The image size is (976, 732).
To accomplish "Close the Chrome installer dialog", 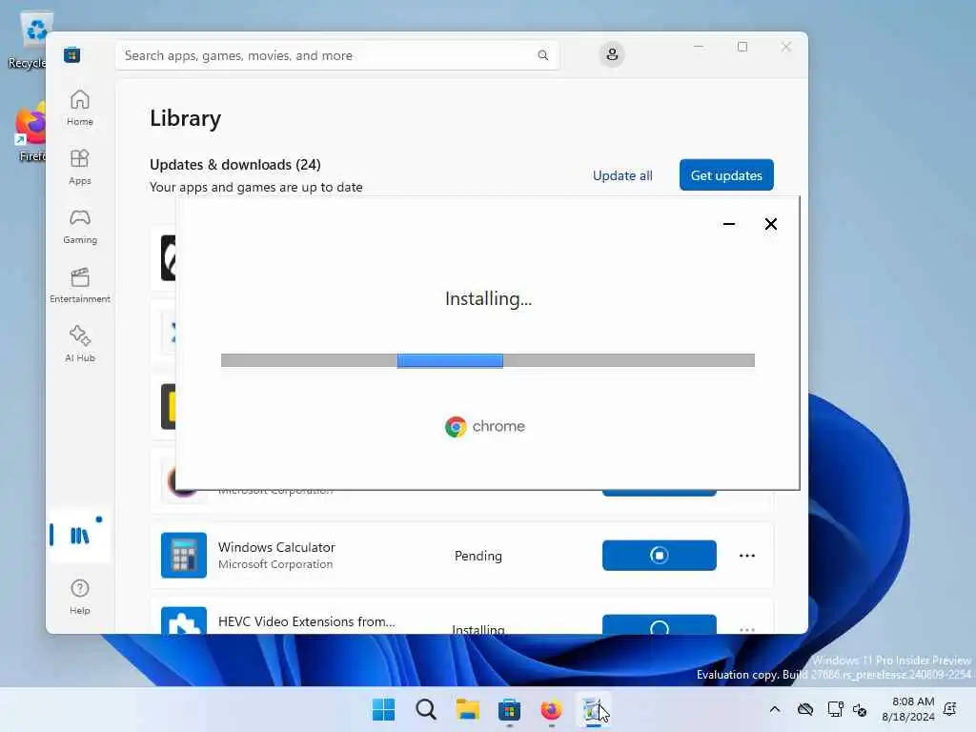I will 770,224.
